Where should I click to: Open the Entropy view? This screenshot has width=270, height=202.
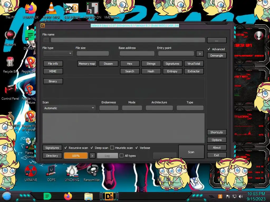172,71
